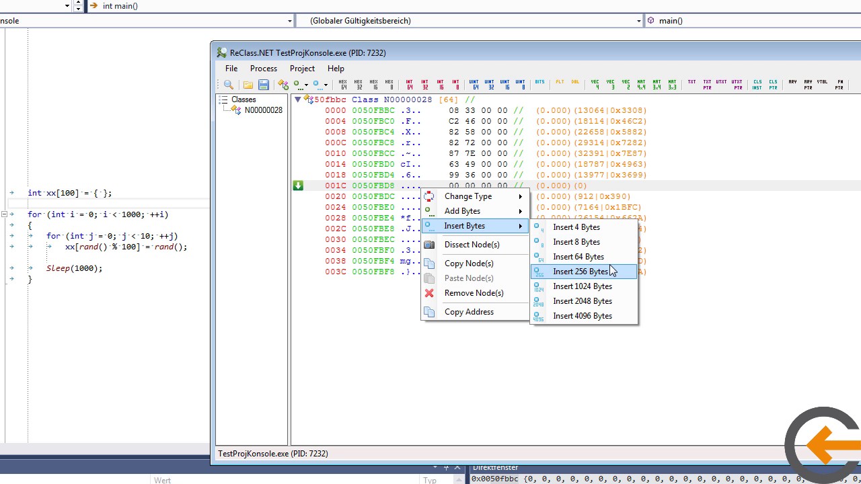Select the Mat 4x4 matrix node type
The height and width of the screenshot is (484, 861).
pyautogui.click(x=642, y=85)
